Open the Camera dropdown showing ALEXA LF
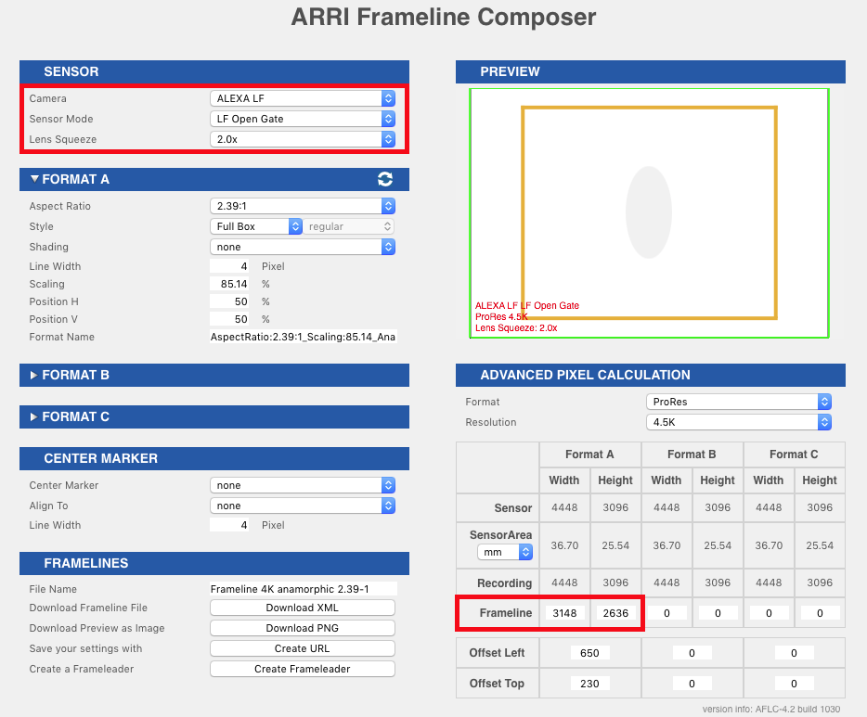The width and height of the screenshot is (867, 717). 303,98
